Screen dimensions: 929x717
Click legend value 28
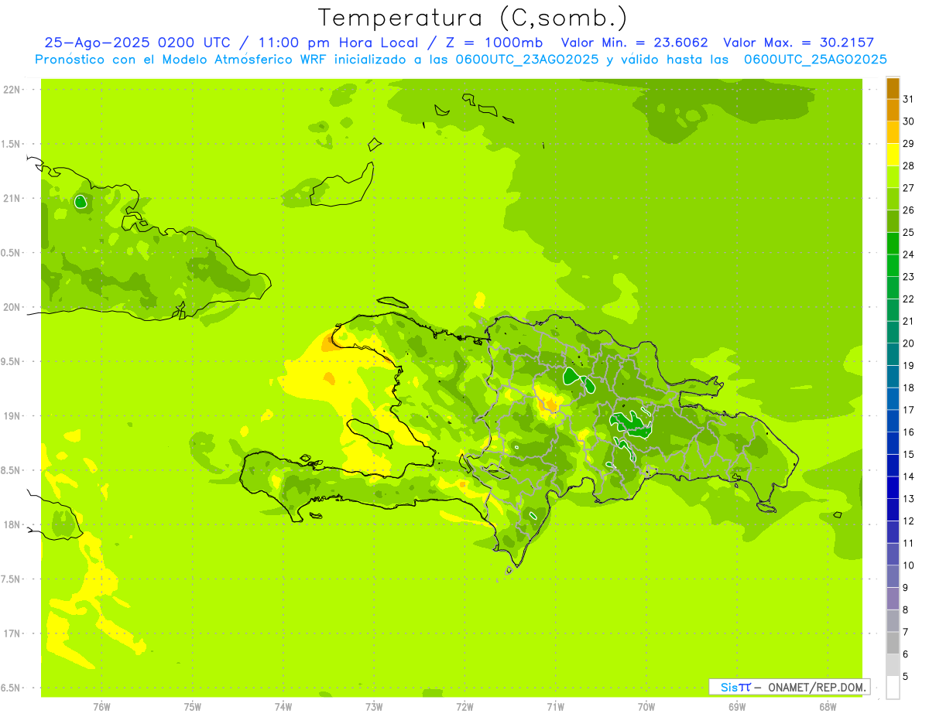click(x=909, y=166)
